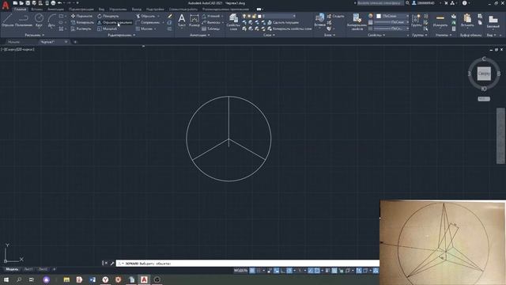Switch to the Управление ribbon tab
Screen dimensions: 506x285
tap(118, 9)
